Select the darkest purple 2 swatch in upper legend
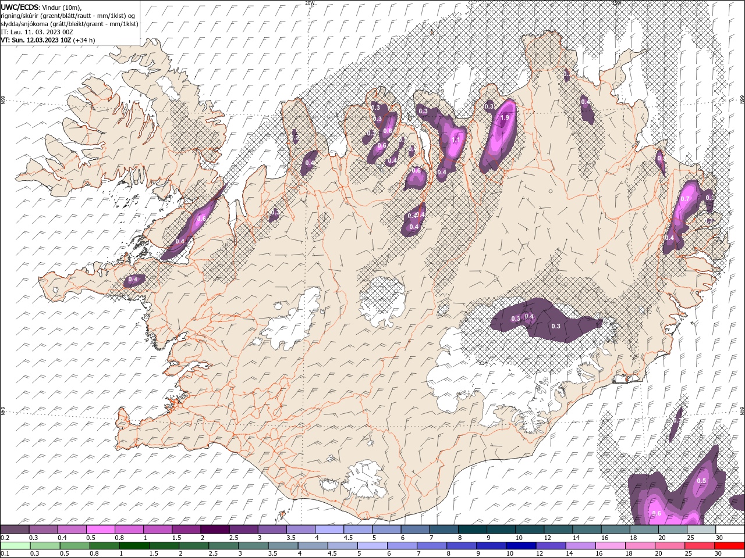This screenshot has width=745, height=558. pyautogui.click(x=215, y=530)
